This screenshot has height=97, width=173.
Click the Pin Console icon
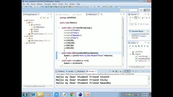[133, 71]
